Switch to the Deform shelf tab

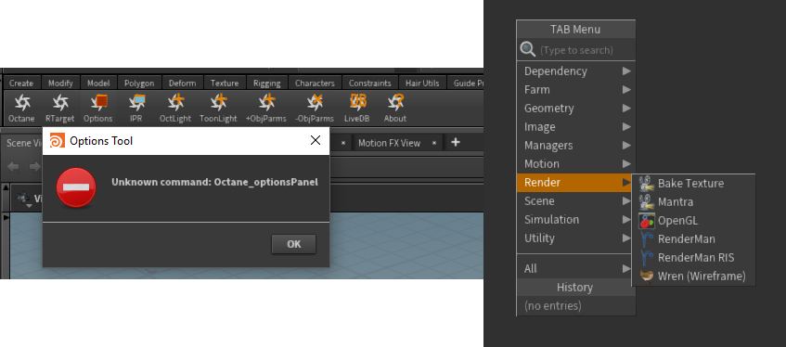click(183, 84)
